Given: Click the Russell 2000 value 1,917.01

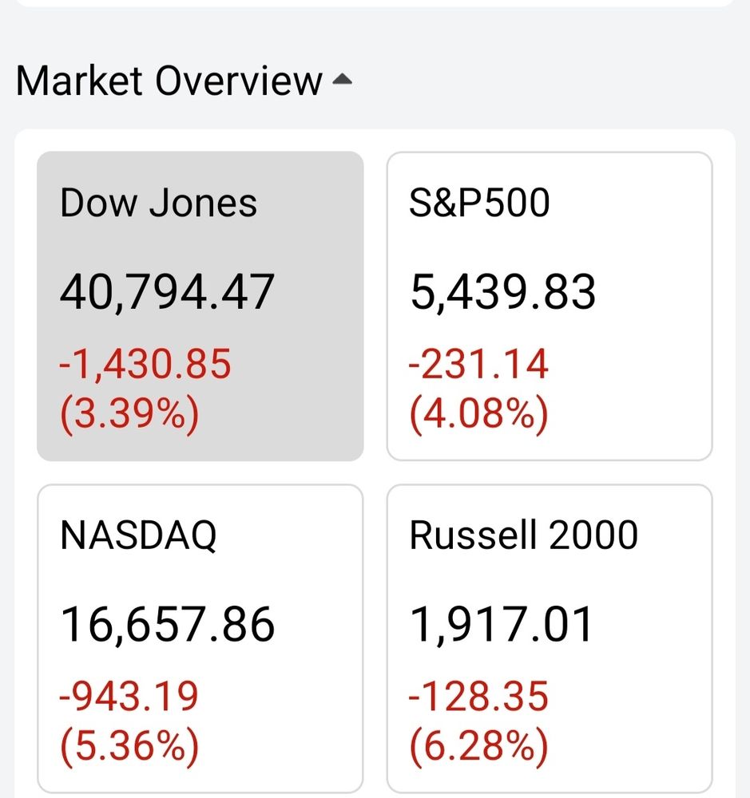Looking at the screenshot, I should tap(502, 625).
